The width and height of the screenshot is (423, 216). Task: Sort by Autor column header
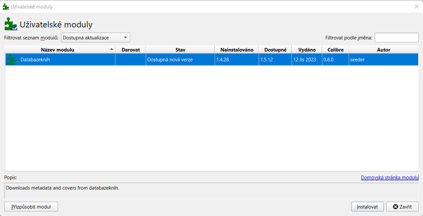[x=384, y=50]
